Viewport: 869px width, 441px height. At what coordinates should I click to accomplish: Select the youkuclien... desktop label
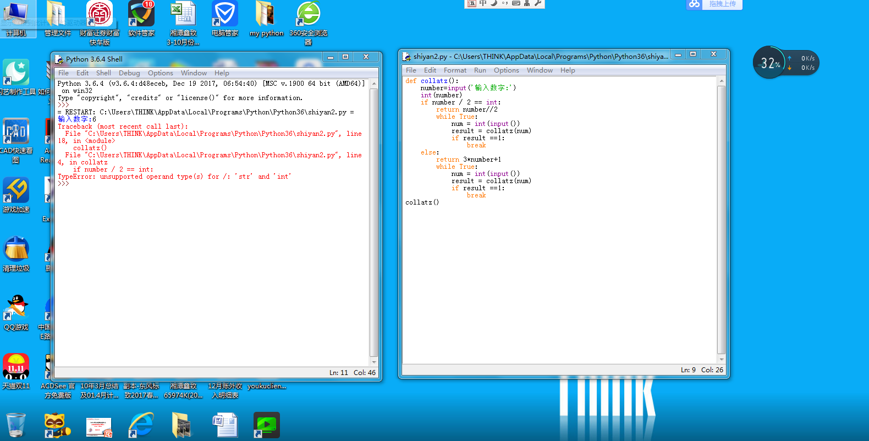[267, 386]
